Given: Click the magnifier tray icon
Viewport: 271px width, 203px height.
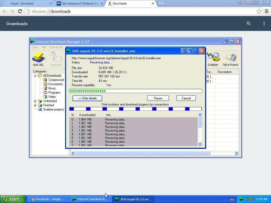Looking at the screenshot, I should [251, 199].
